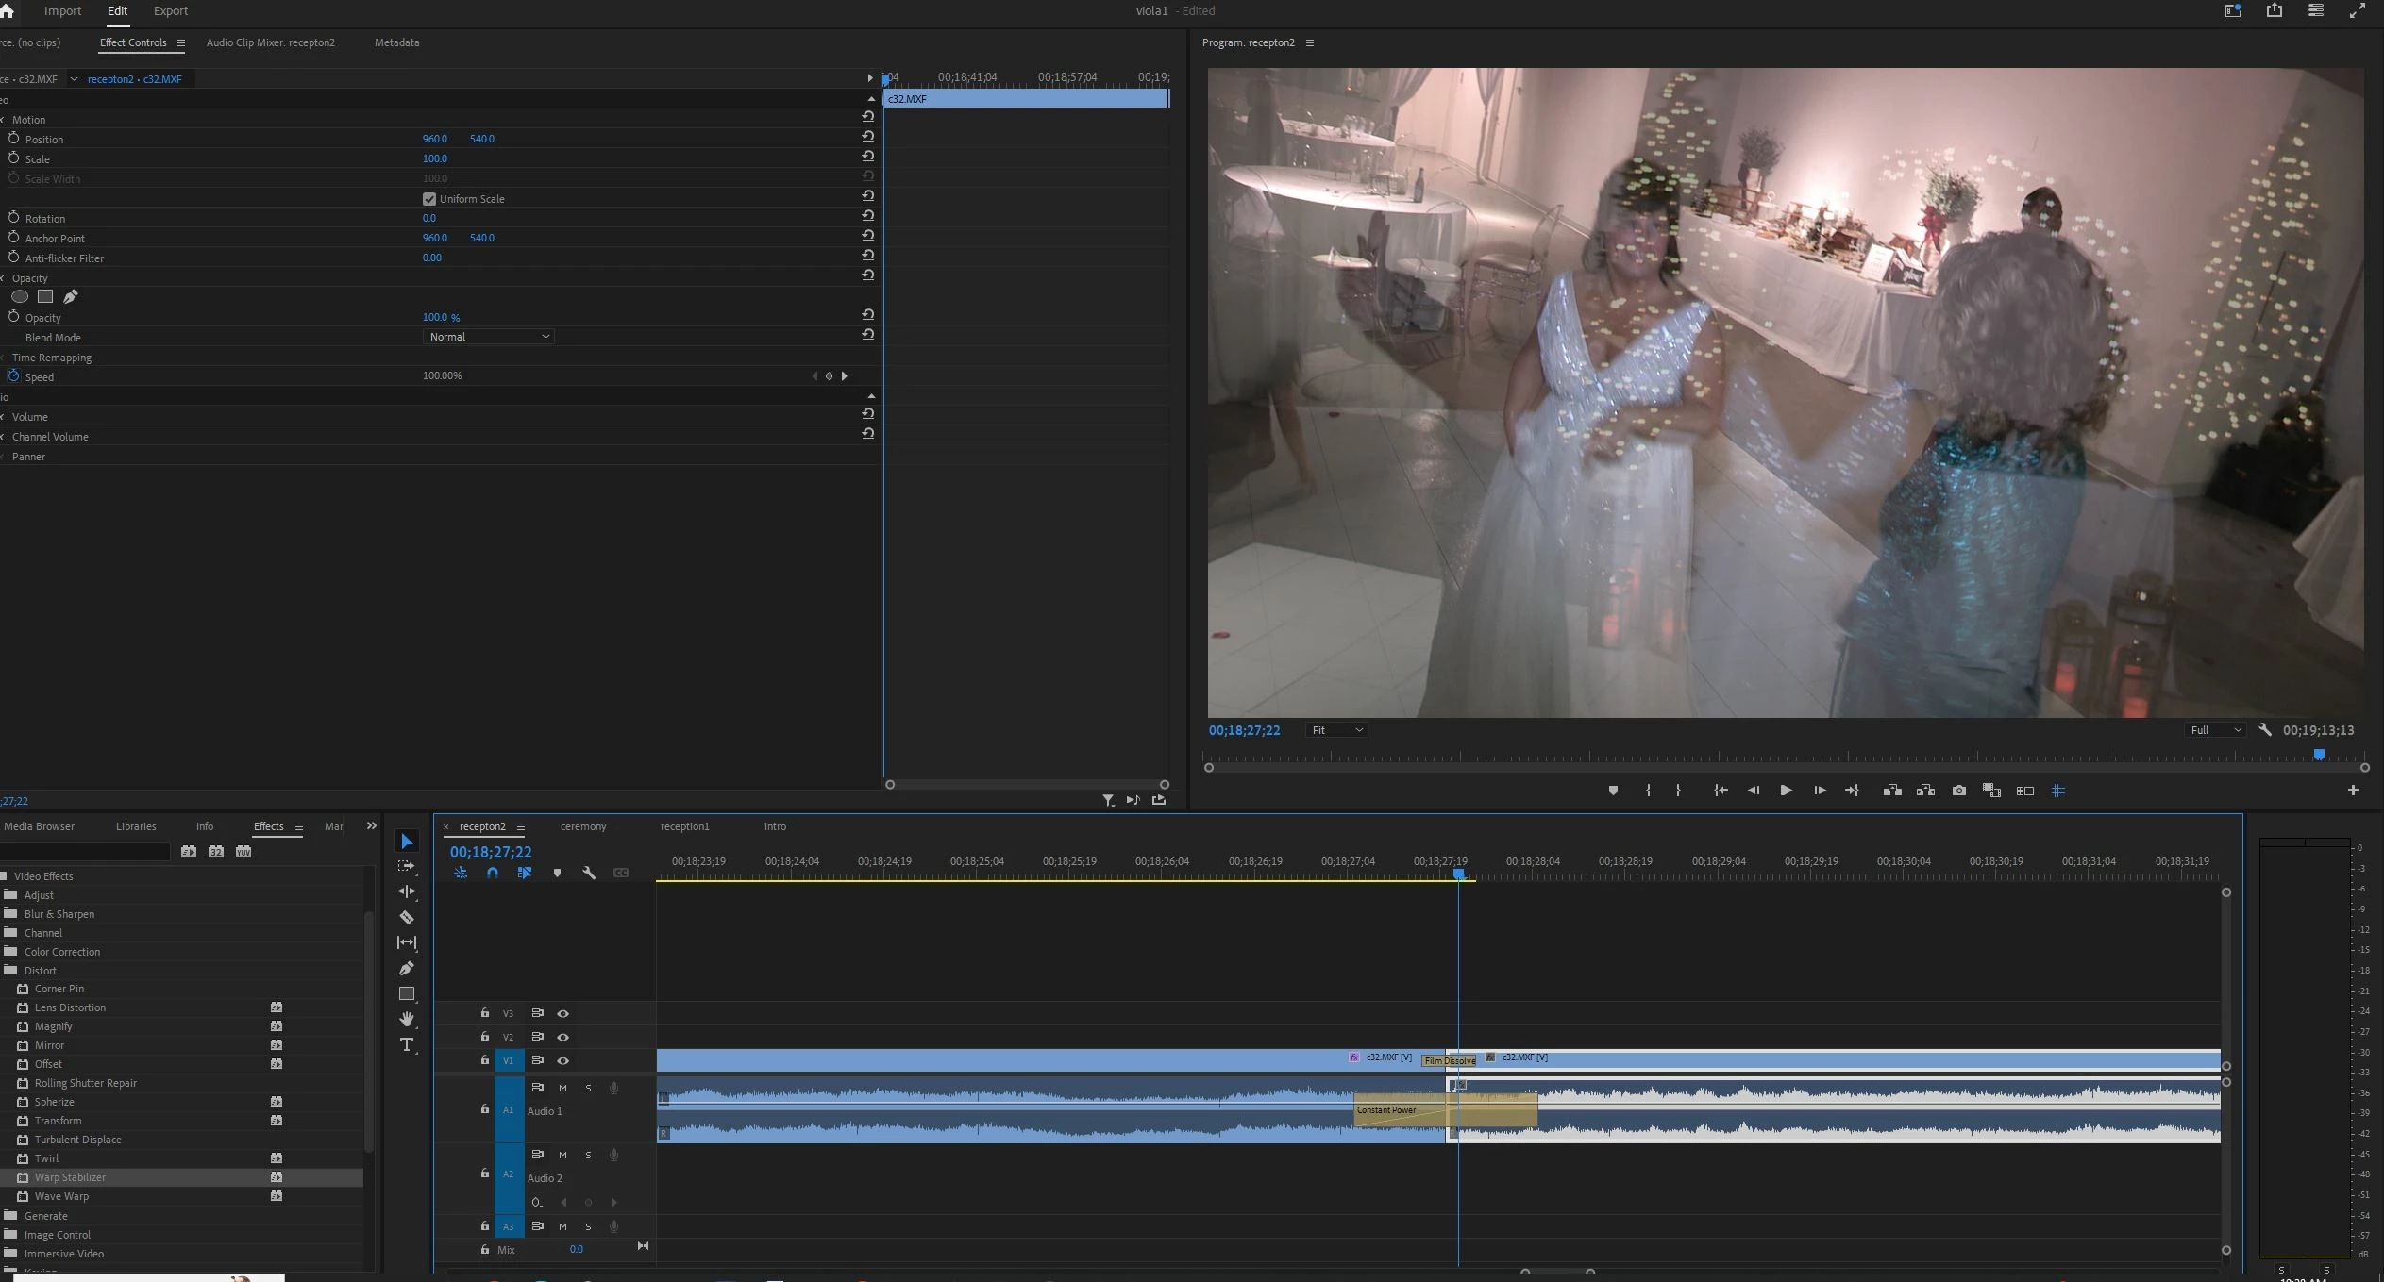Image resolution: width=2384 pixels, height=1282 pixels.
Task: Mute the Audio 1 track
Action: (x=563, y=1088)
